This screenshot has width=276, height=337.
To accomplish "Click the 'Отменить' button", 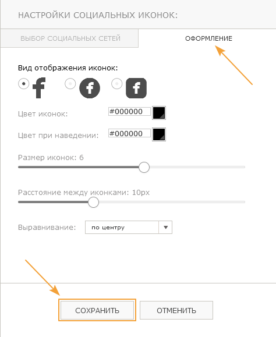I will (x=176, y=310).
